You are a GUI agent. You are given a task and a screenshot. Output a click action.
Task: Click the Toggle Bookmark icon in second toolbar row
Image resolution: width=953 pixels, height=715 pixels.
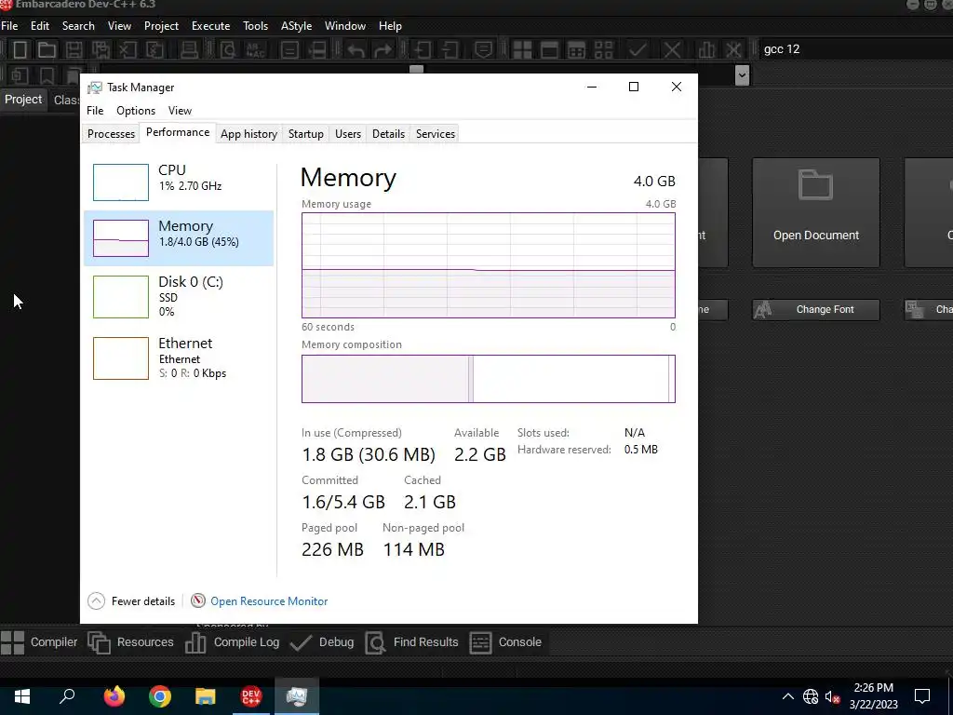pos(47,75)
